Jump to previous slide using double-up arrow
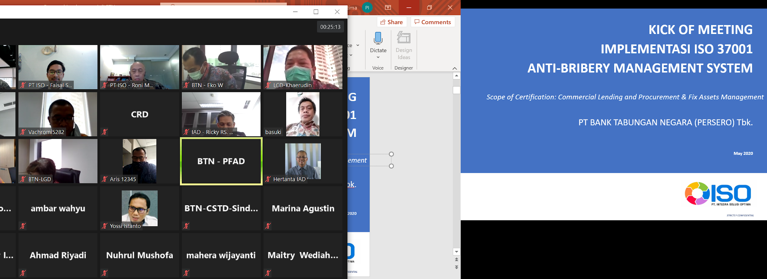Screen dimensions: 767x279 click(456, 259)
